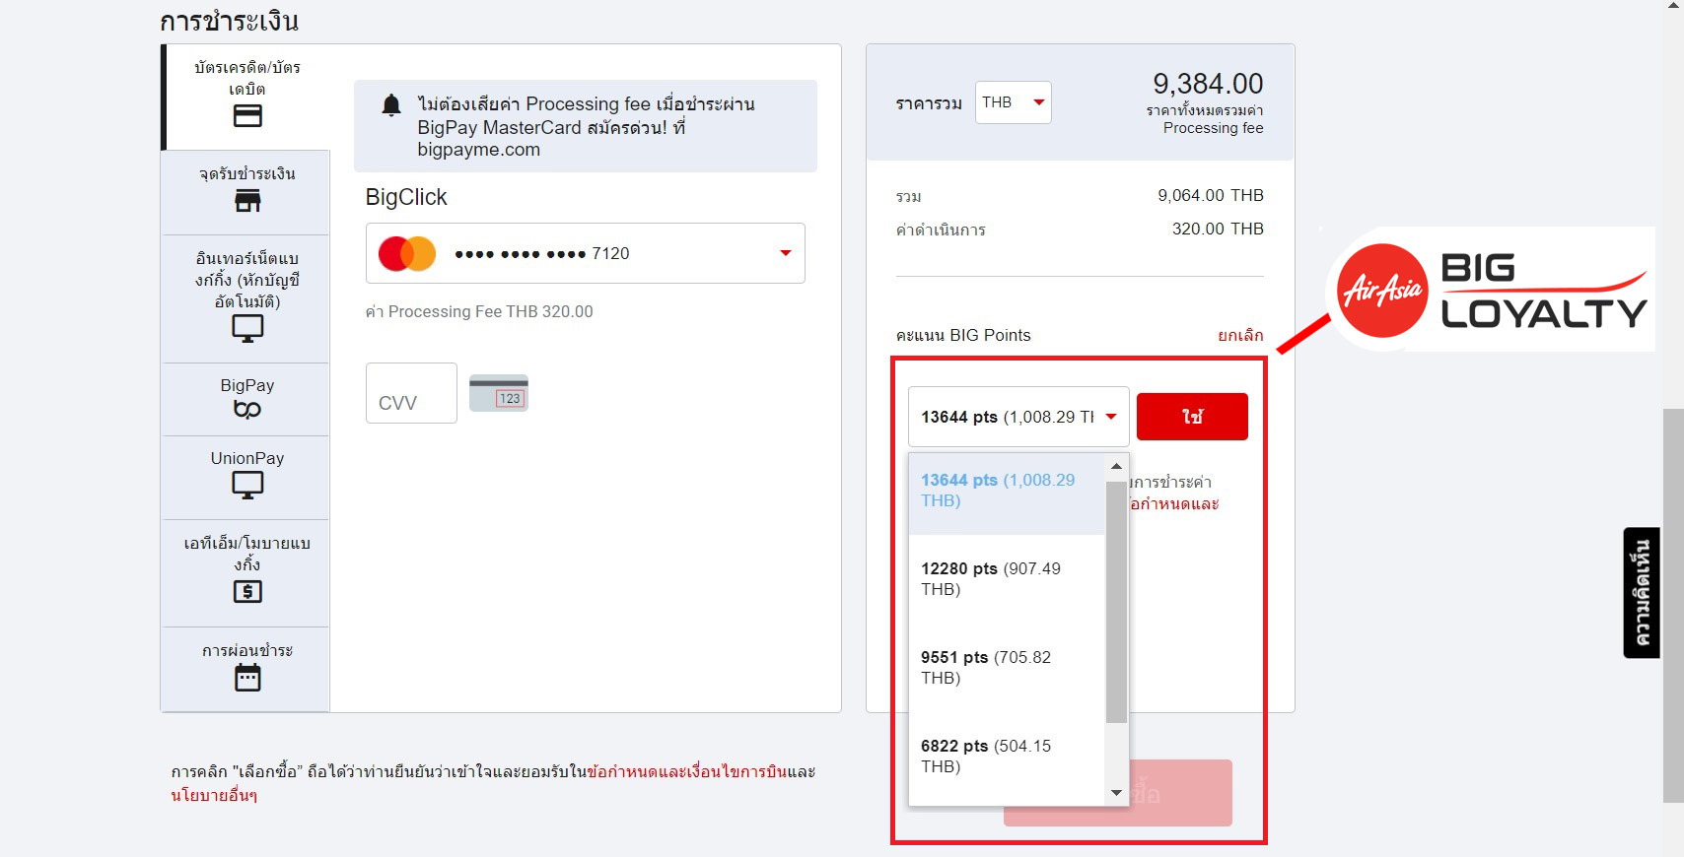This screenshot has height=857, width=1684.
Task: Click the credit card icon in payment sidebar
Action: pos(246,116)
